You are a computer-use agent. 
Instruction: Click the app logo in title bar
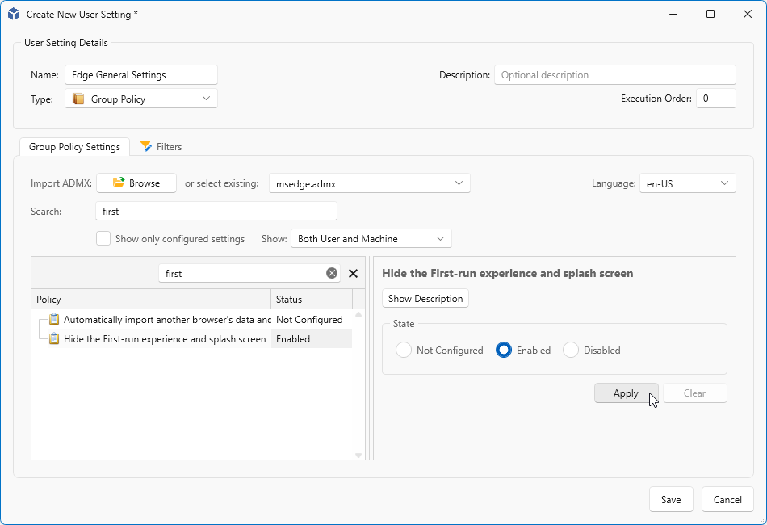(14, 14)
